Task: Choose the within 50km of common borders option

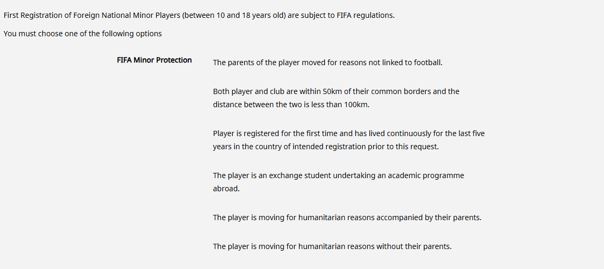Action: click(x=336, y=98)
